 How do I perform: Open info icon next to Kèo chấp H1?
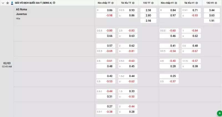(176, 3)
